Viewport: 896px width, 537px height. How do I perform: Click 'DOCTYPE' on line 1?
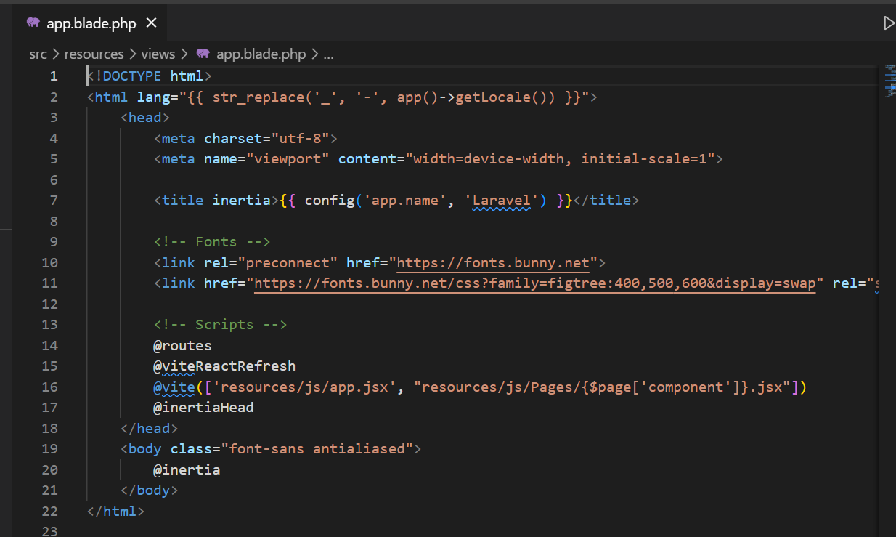133,76
